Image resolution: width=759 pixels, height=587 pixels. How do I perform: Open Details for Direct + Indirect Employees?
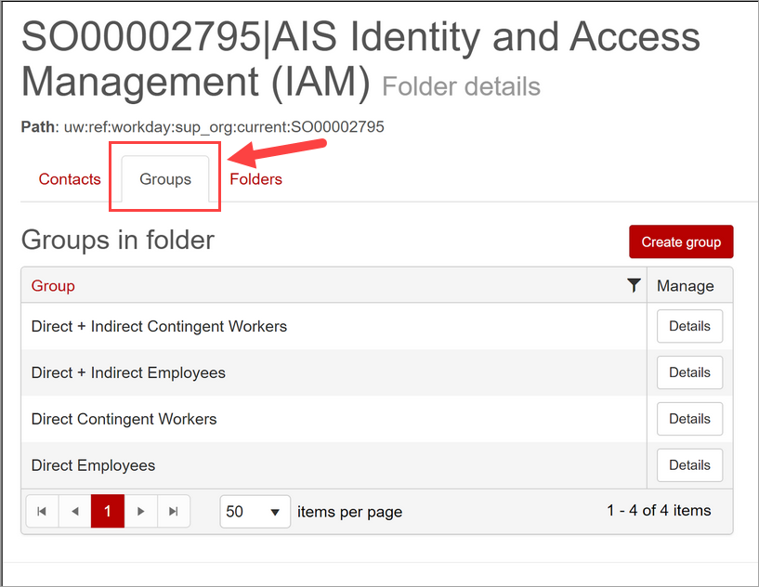pos(689,372)
